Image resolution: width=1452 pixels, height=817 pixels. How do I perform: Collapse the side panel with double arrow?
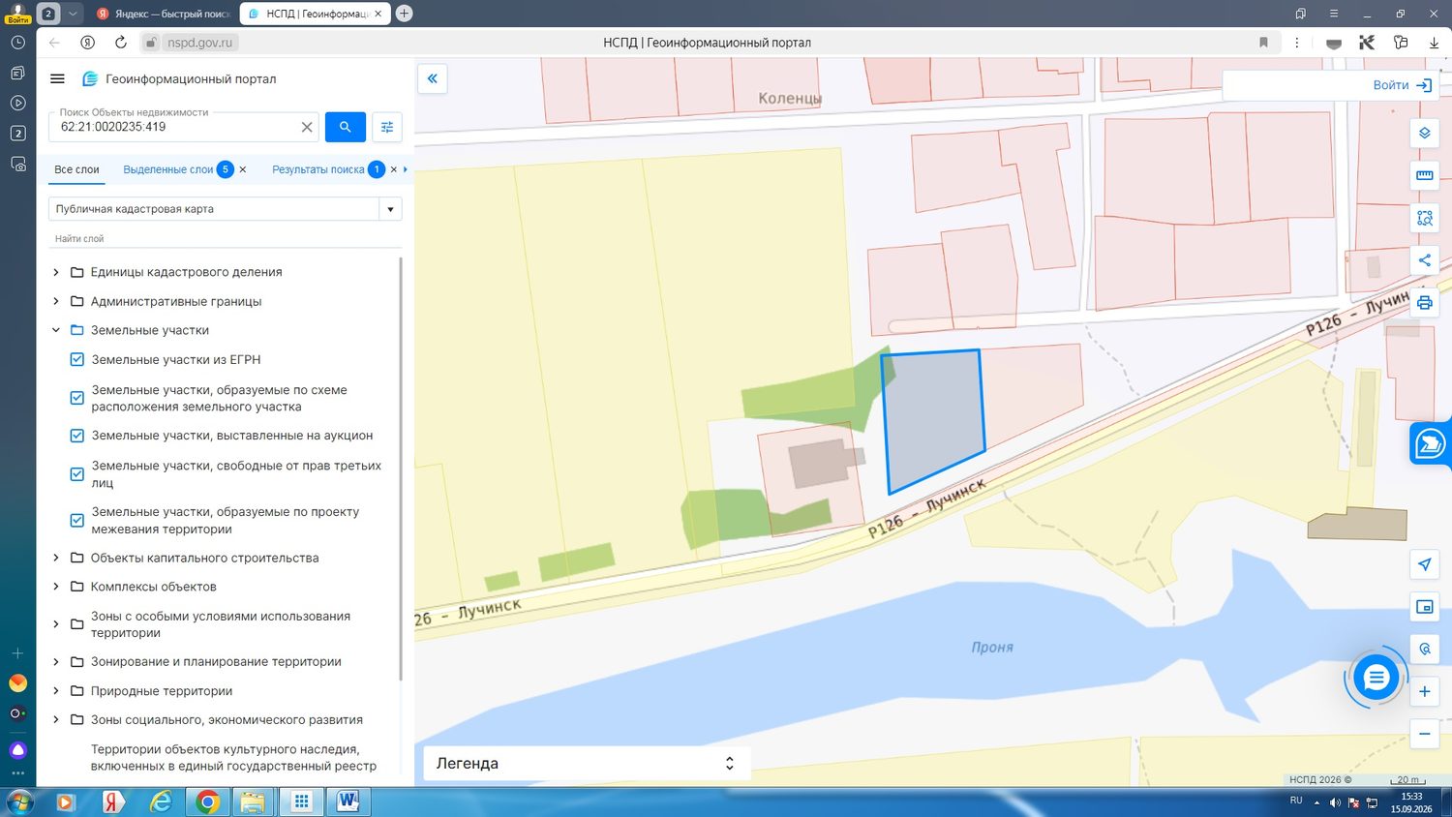click(433, 78)
